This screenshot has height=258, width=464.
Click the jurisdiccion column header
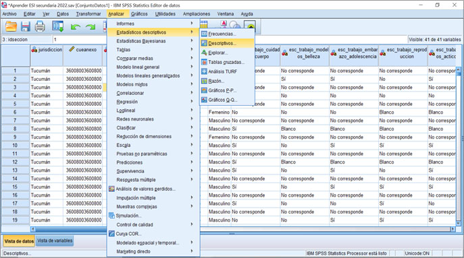(47, 56)
